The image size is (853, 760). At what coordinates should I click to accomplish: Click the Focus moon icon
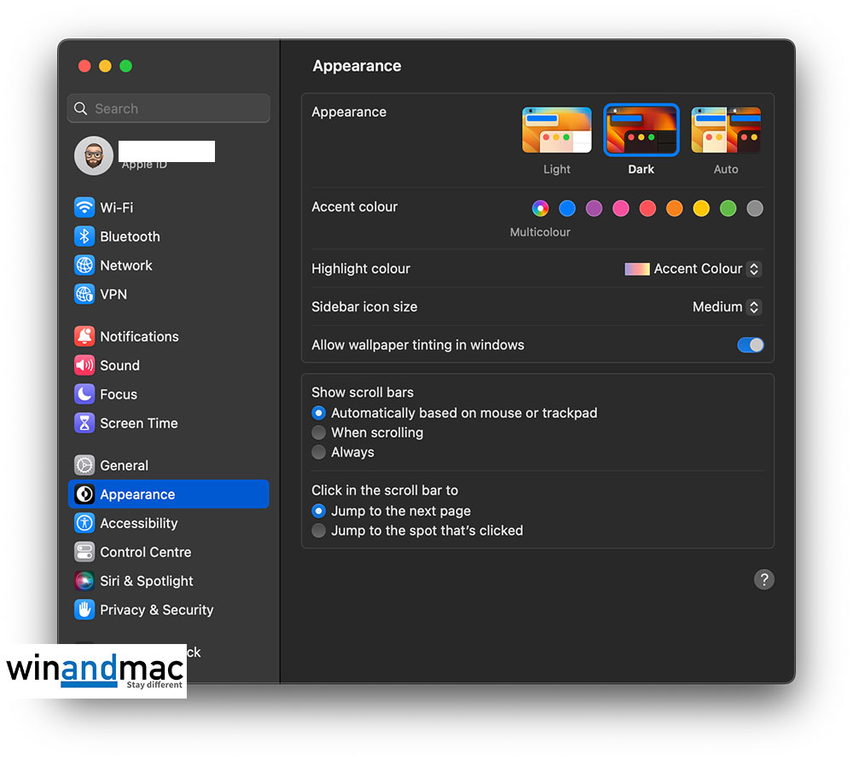coord(84,394)
